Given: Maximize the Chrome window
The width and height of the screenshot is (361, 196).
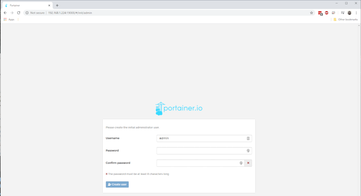Looking at the screenshot, I should (x=346, y=3).
